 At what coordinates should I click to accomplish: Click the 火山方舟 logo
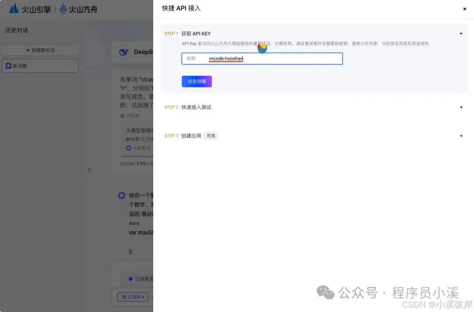pyautogui.click(x=78, y=9)
